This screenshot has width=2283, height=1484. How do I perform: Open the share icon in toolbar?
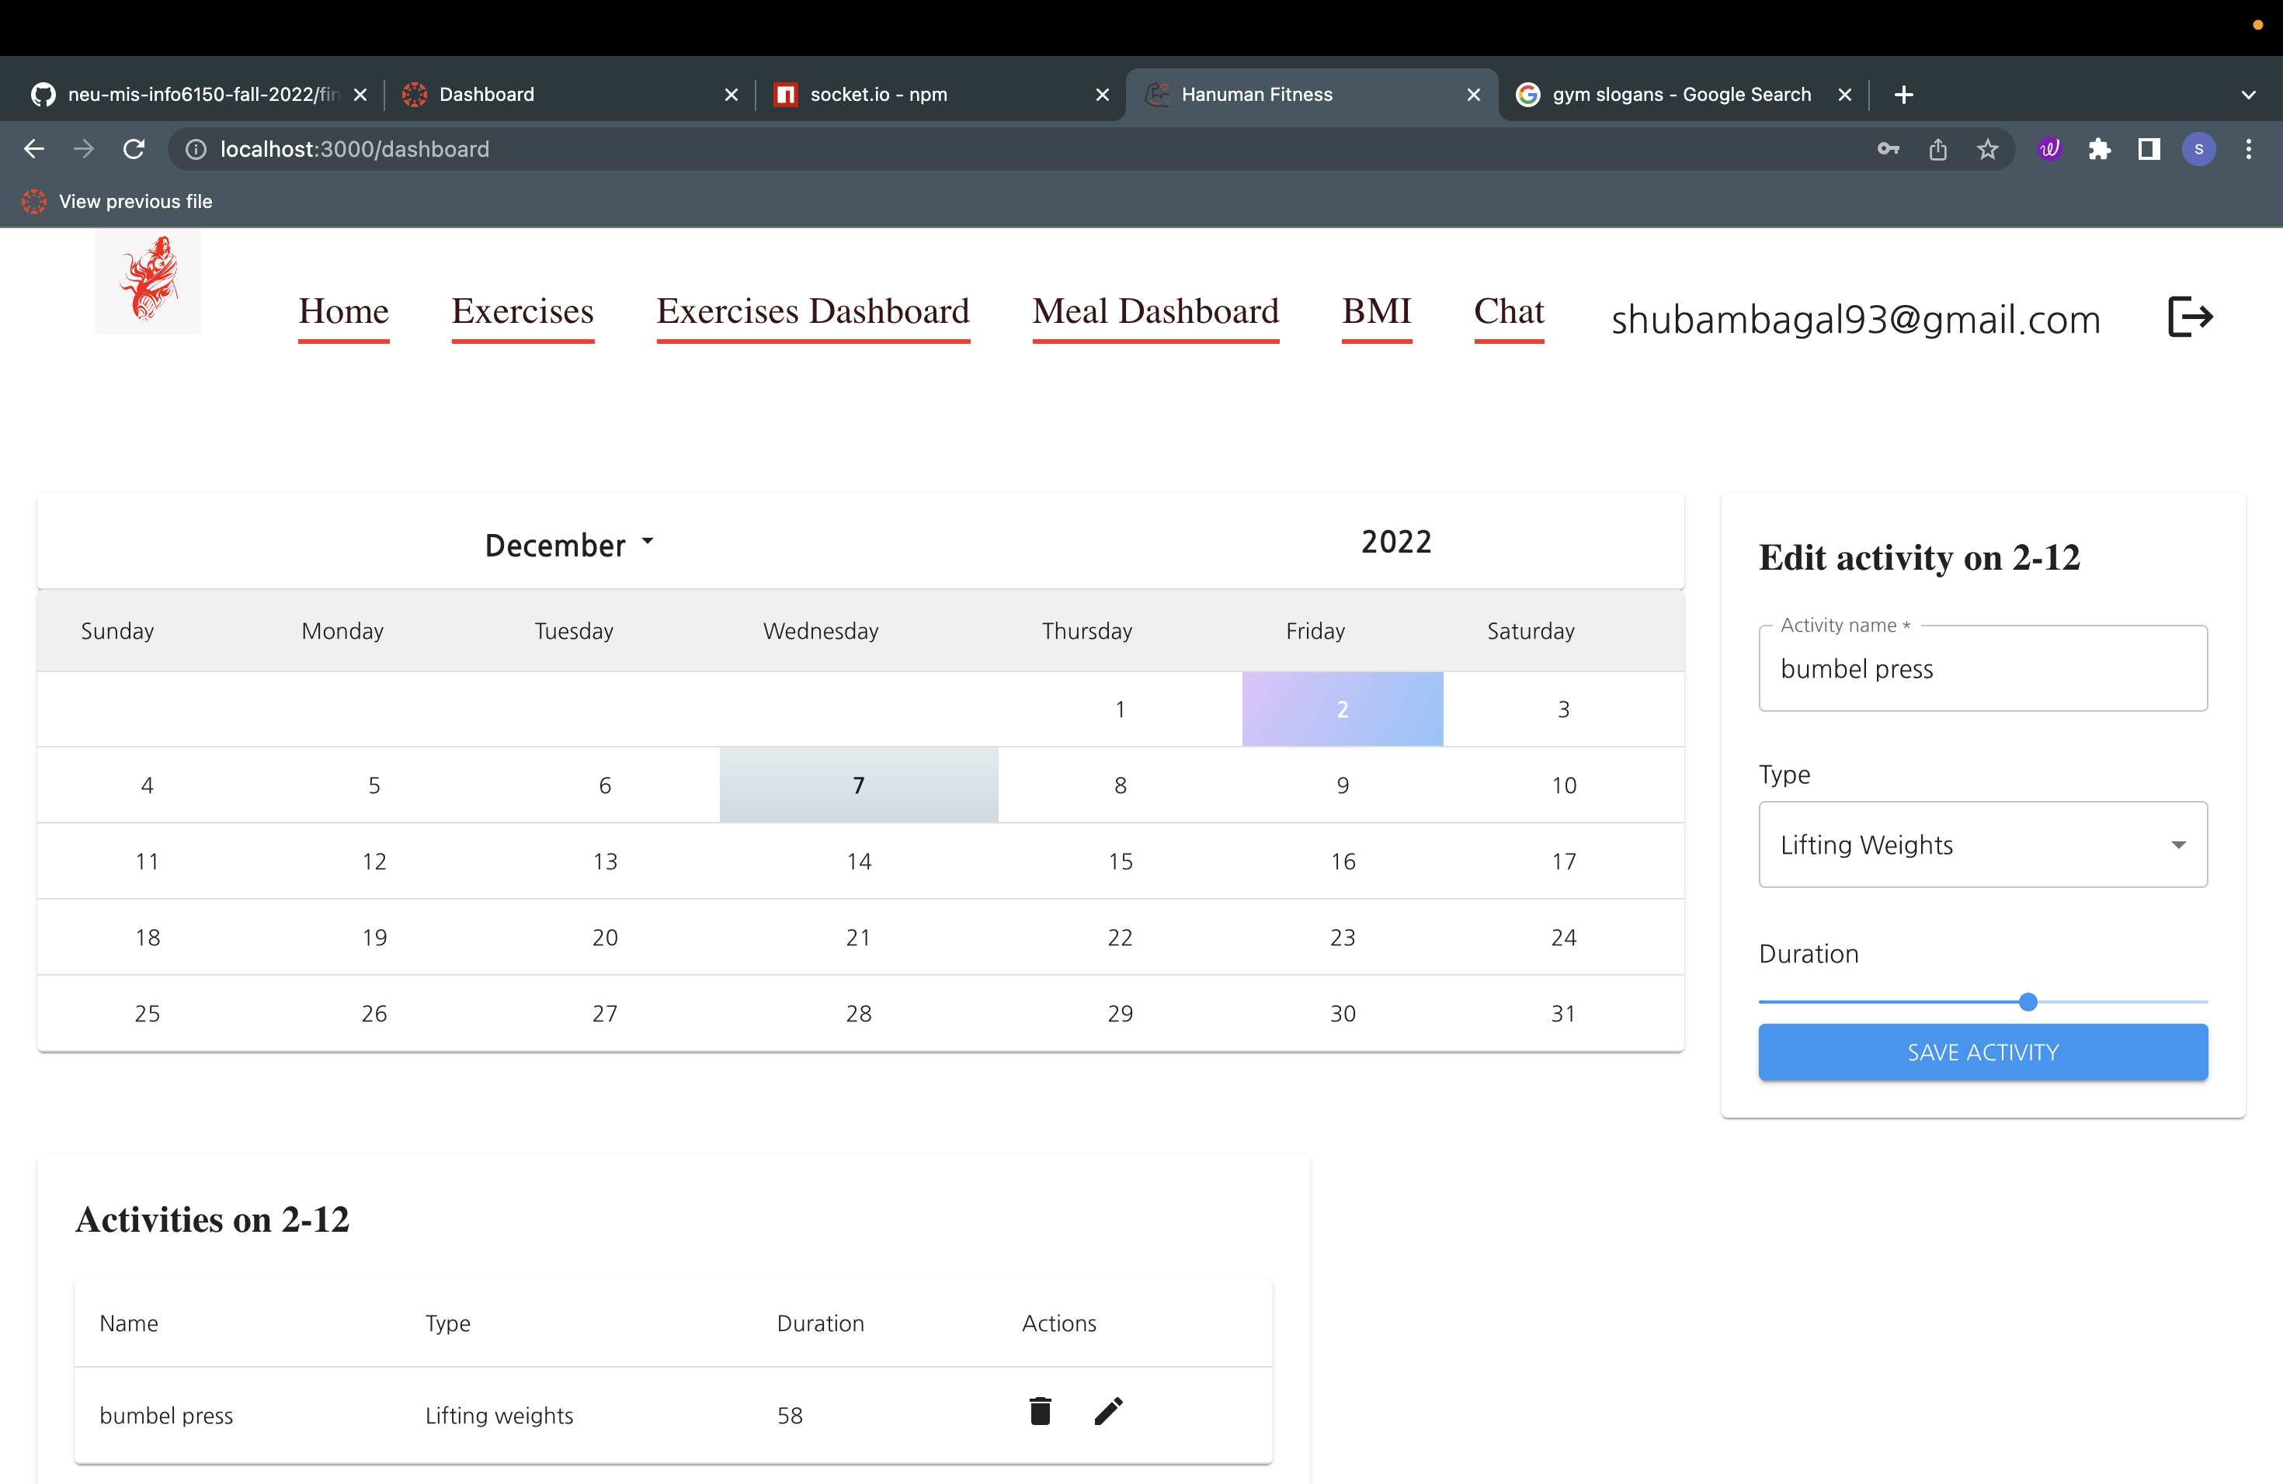click(x=1939, y=148)
